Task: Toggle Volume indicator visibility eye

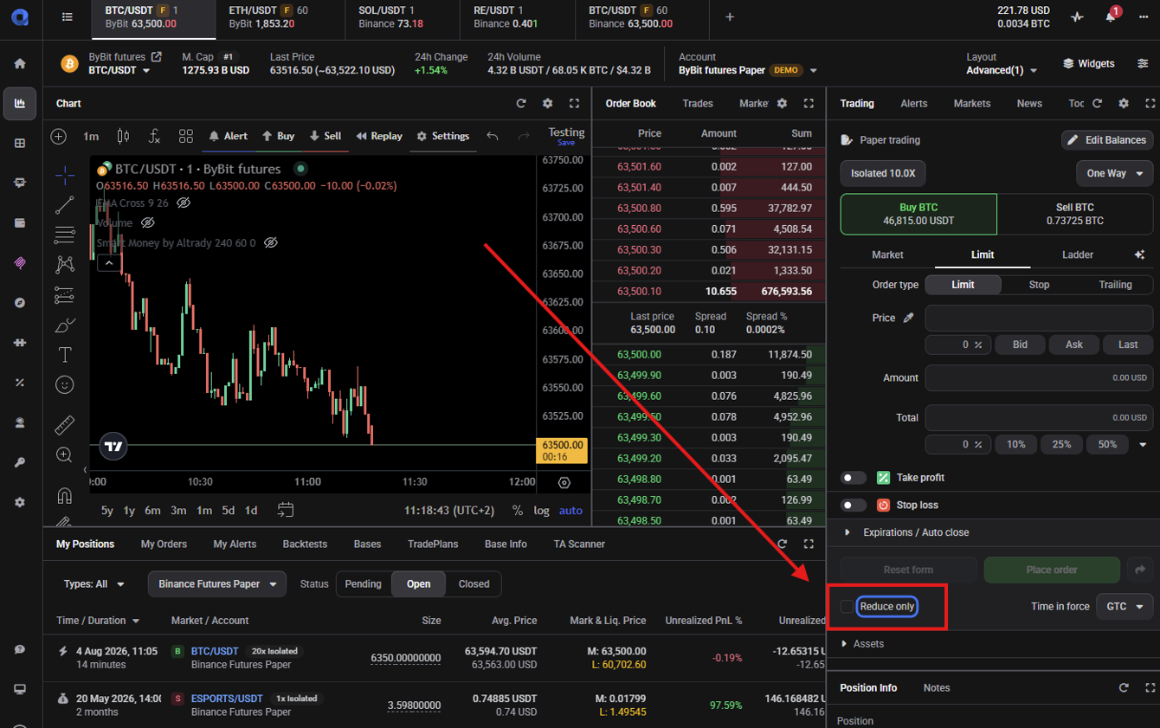Action: click(x=147, y=222)
